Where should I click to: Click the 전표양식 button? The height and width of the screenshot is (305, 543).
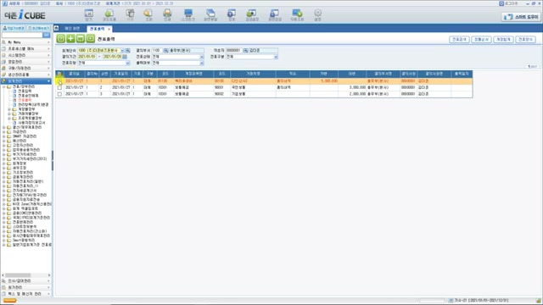pos(526,40)
